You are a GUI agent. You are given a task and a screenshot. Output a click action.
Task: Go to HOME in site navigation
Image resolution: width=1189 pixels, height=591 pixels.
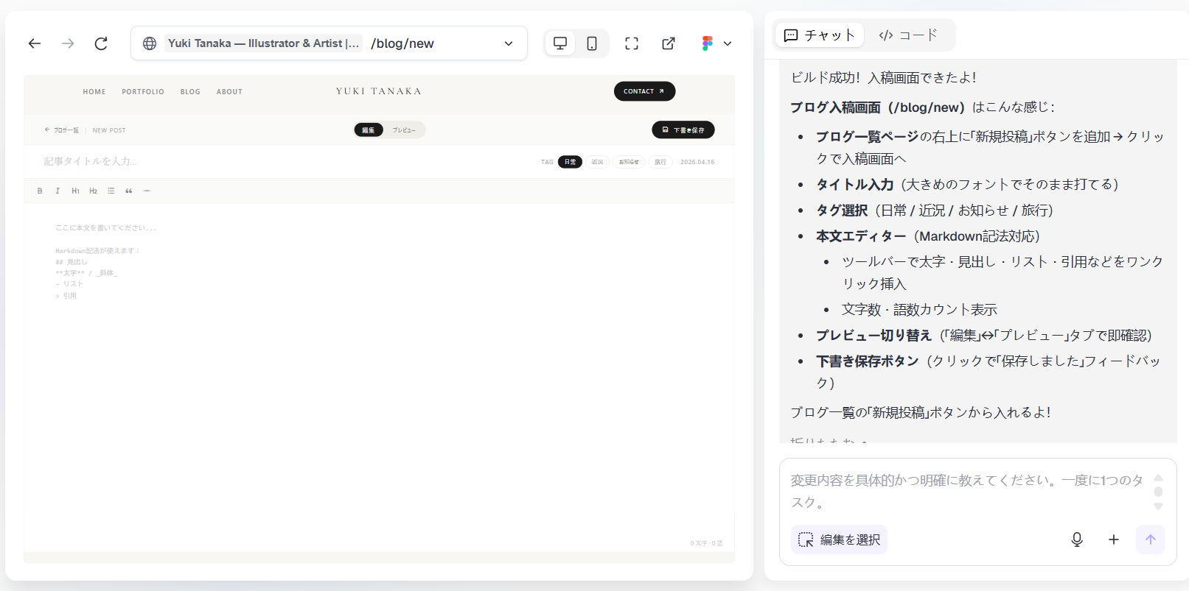pos(94,92)
